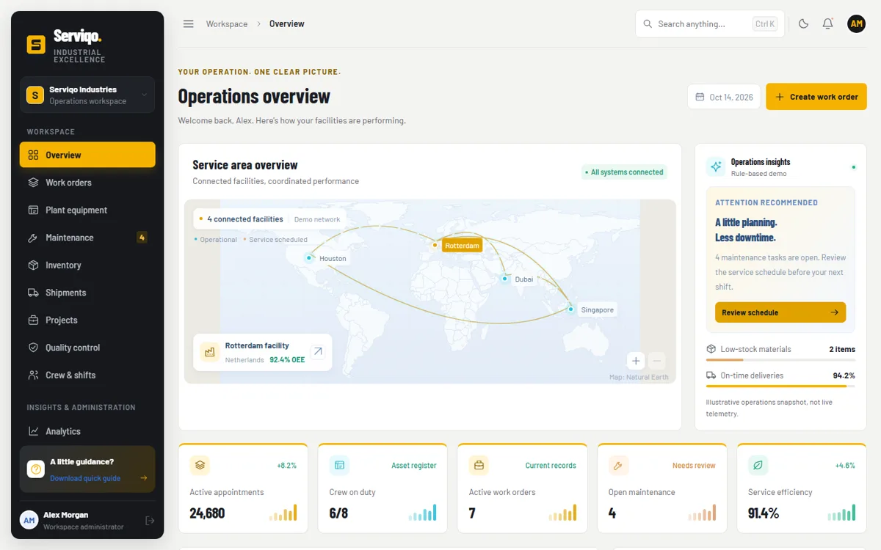Zoom out on the map
Screen dimensions: 881x550
(657, 360)
